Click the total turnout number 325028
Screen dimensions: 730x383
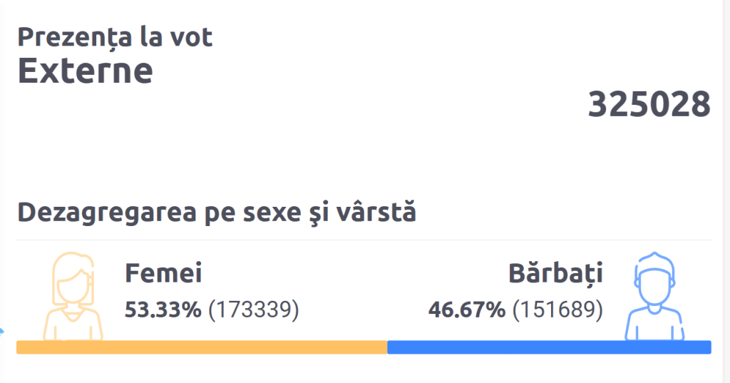(649, 106)
